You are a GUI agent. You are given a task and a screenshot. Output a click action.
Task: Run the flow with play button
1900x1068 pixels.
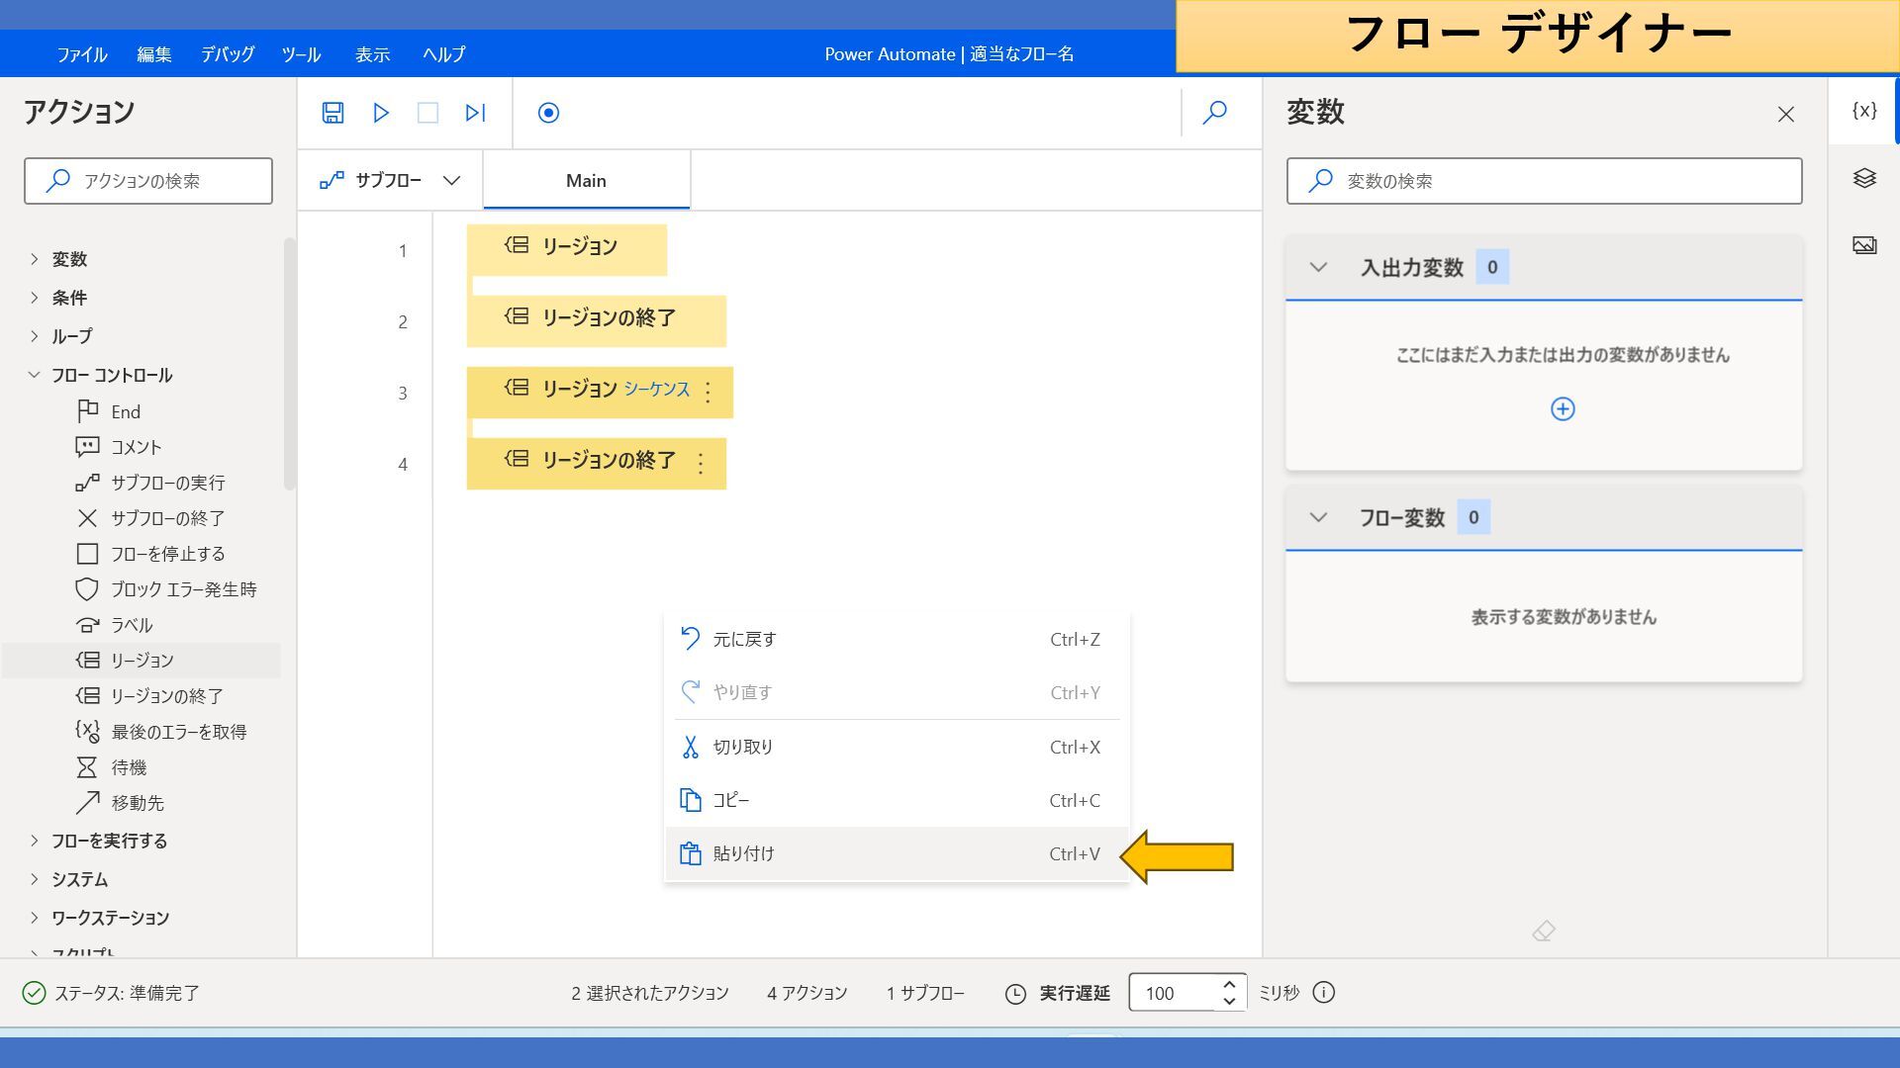381,113
